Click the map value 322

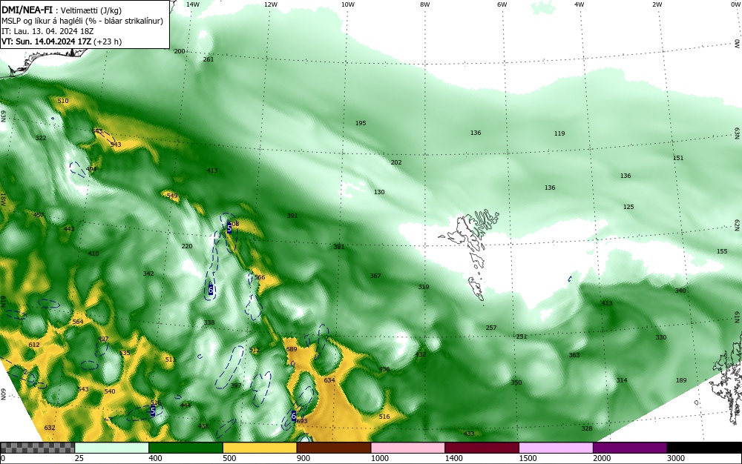(x=41, y=138)
